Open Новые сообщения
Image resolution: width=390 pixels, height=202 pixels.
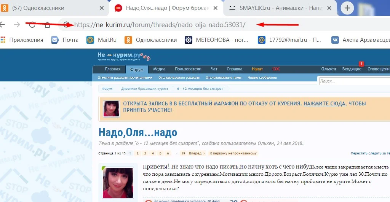click(262, 78)
